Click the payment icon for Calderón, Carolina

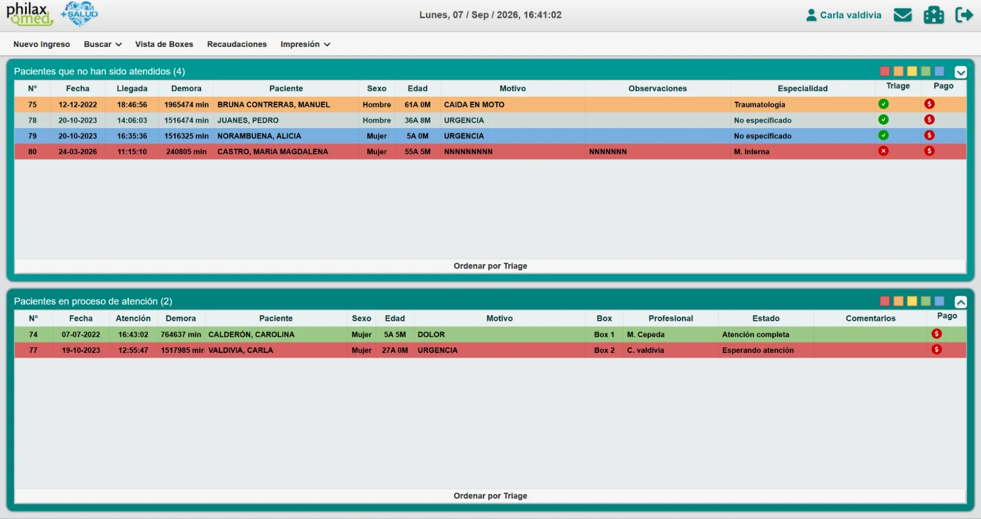click(936, 334)
